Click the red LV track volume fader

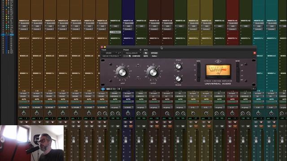(x=230, y=140)
